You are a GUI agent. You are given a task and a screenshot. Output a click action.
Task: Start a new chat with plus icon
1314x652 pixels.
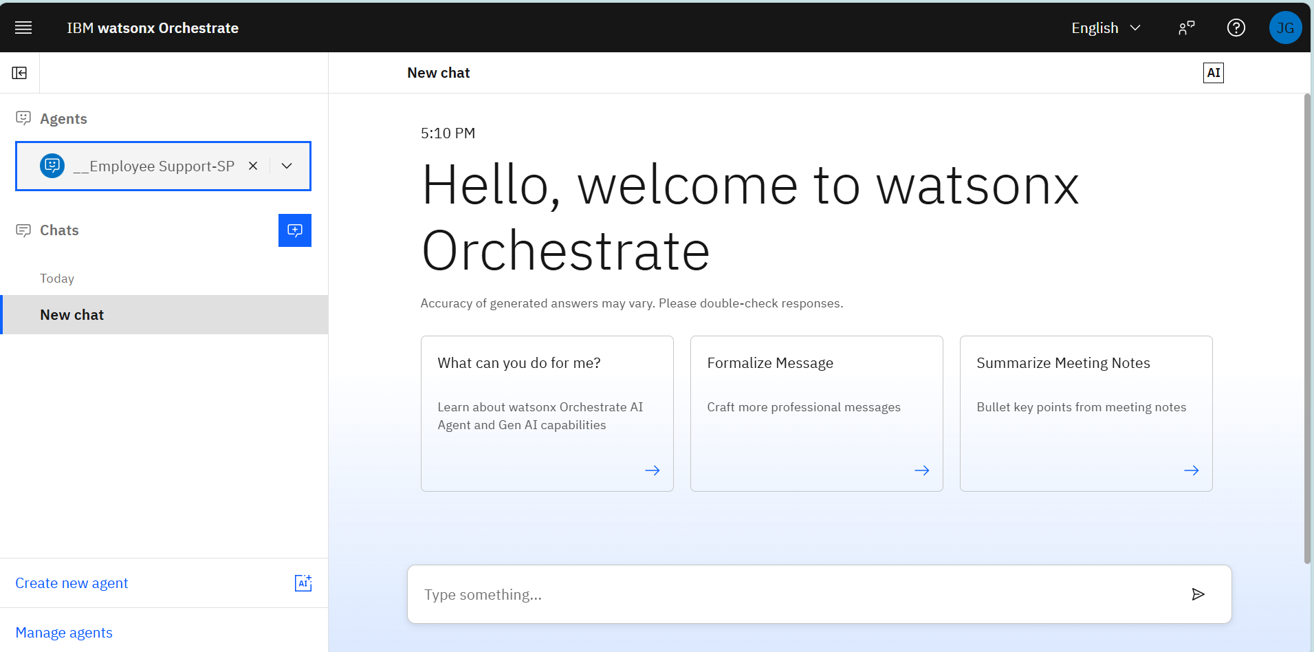pos(294,230)
